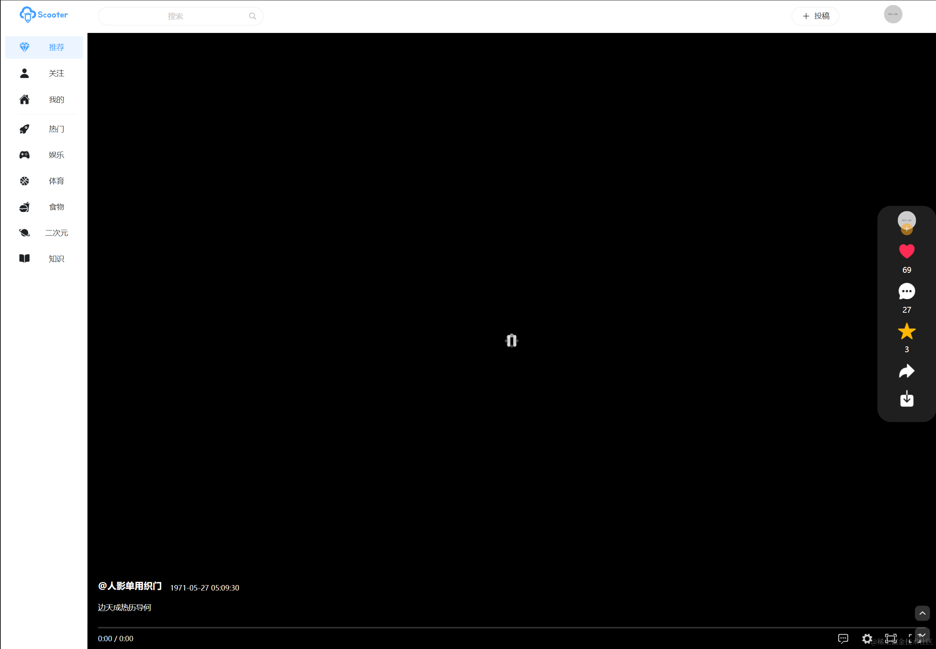Follow the author via the plus badge
The height and width of the screenshot is (649, 936).
tap(906, 229)
